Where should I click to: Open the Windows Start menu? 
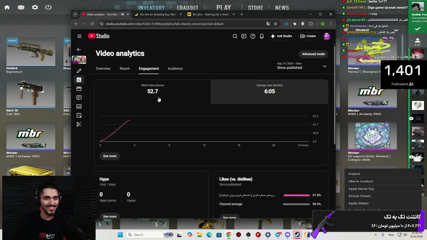120,235
